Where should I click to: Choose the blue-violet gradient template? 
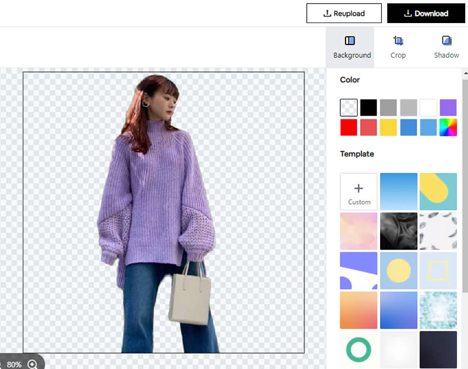coord(399,310)
